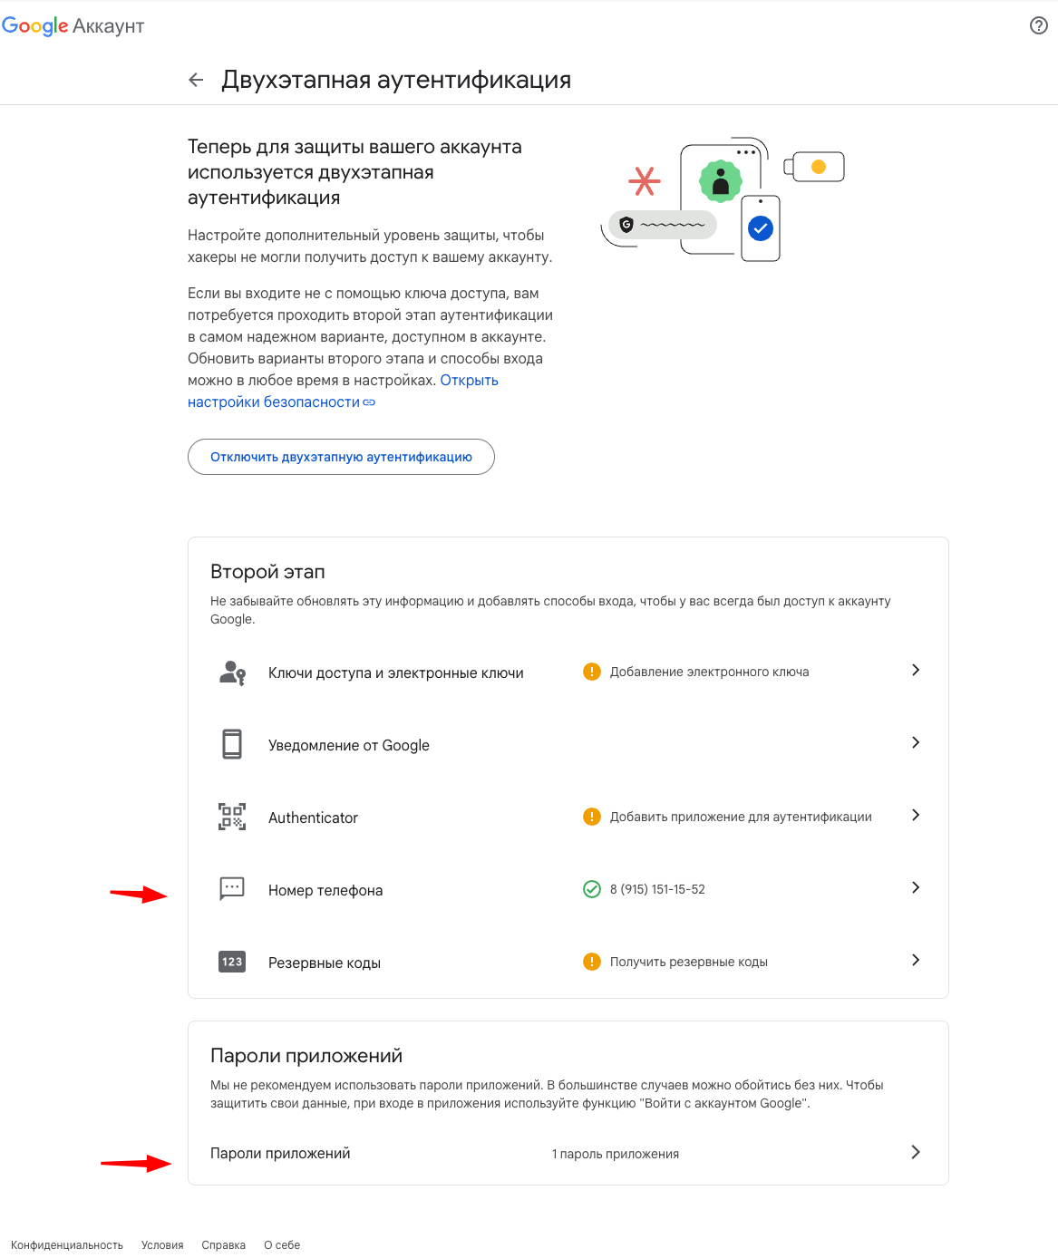1058x1258 pixels.
Task: Click warning icon beside security key addition
Action: click(592, 672)
